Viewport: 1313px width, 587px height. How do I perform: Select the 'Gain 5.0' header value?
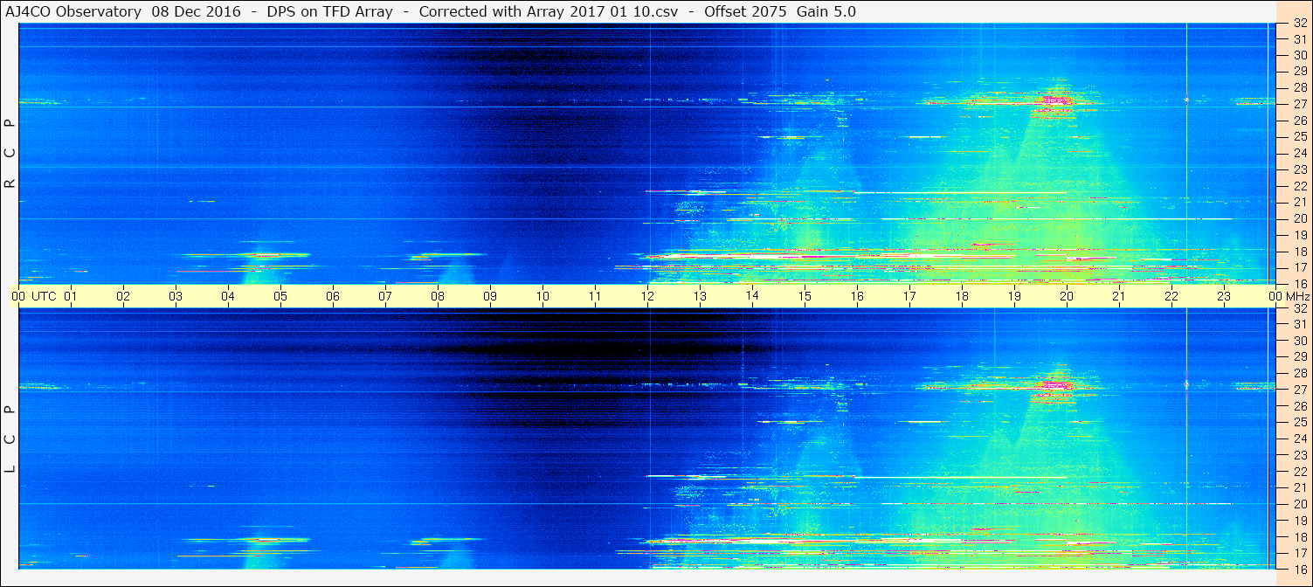(x=826, y=11)
